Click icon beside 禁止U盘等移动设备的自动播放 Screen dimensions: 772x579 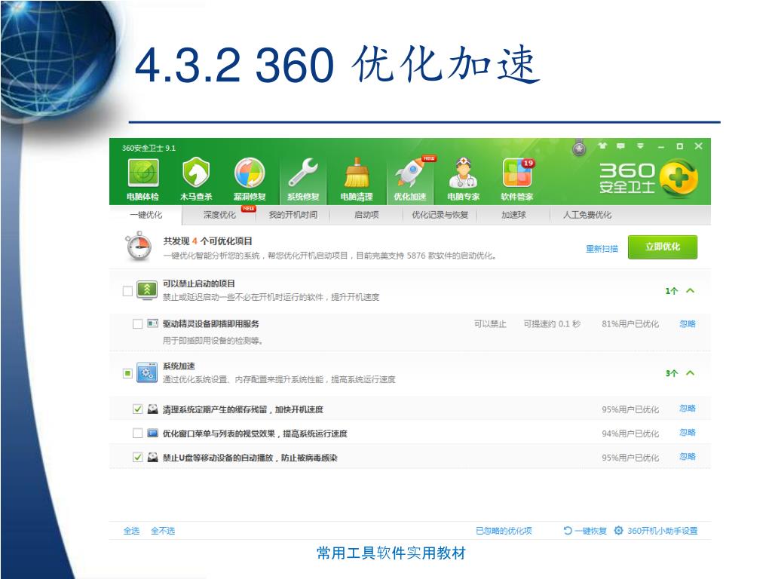(152, 457)
